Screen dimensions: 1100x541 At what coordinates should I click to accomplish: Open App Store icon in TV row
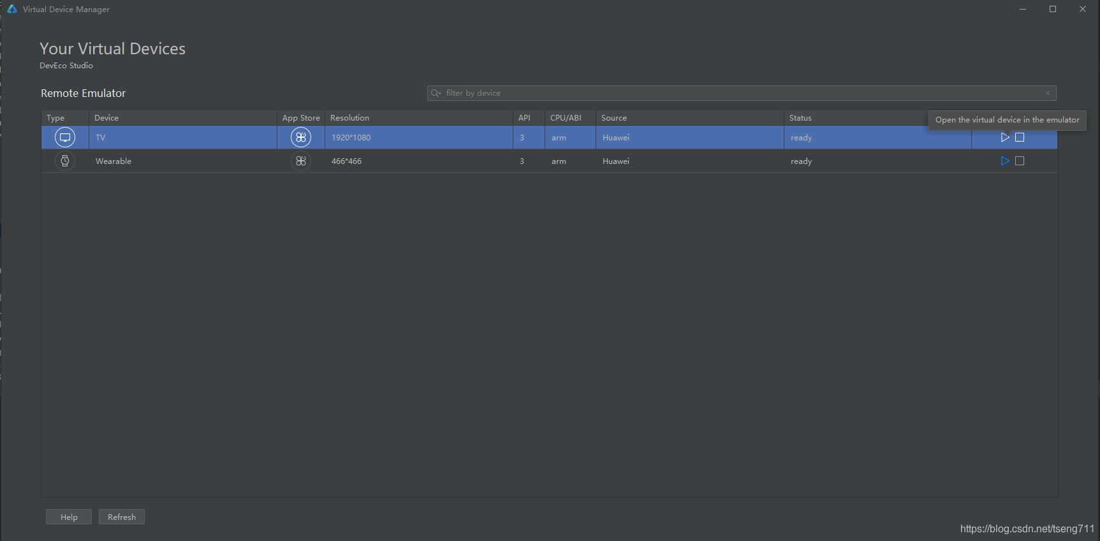pyautogui.click(x=301, y=137)
